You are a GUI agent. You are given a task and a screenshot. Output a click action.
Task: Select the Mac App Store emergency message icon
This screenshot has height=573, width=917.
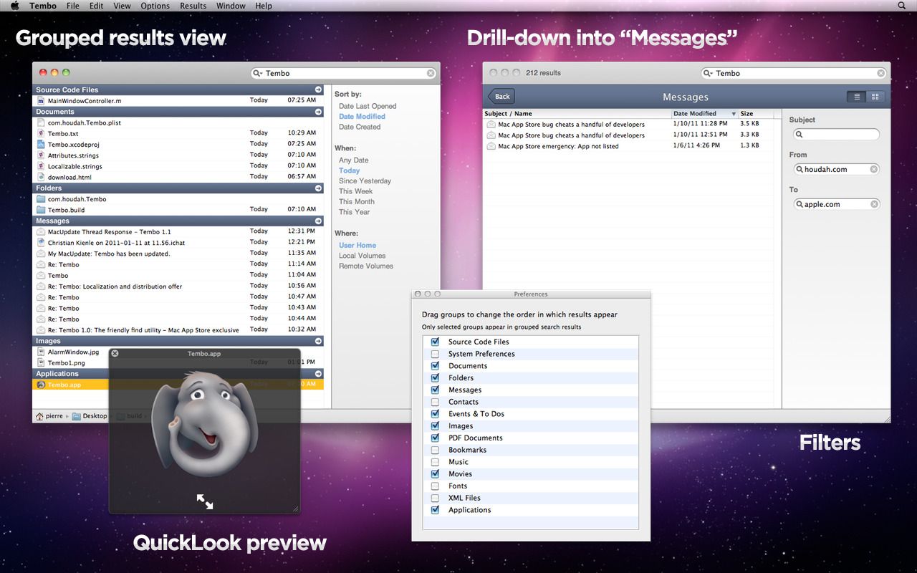point(491,146)
